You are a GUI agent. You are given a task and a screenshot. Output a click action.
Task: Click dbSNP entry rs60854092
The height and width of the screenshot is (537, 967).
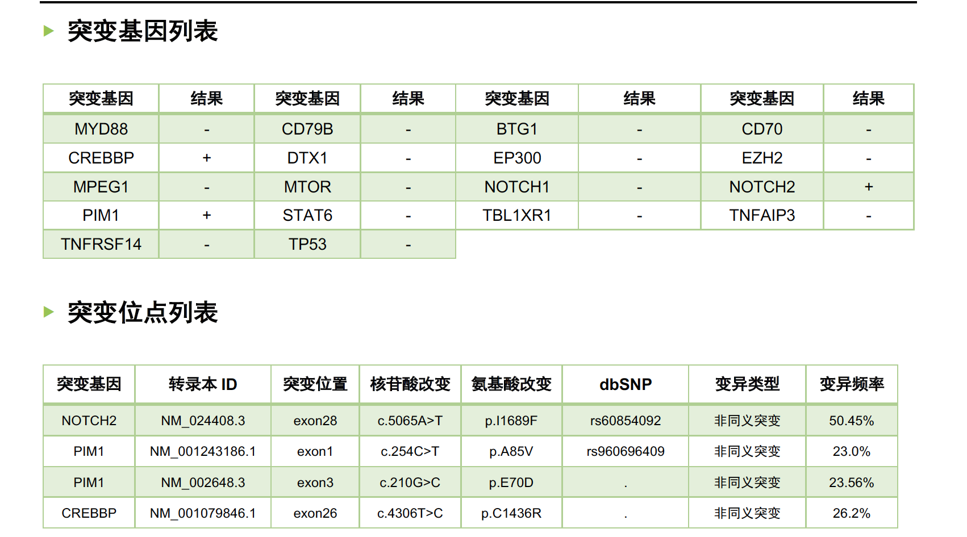pyautogui.click(x=626, y=421)
